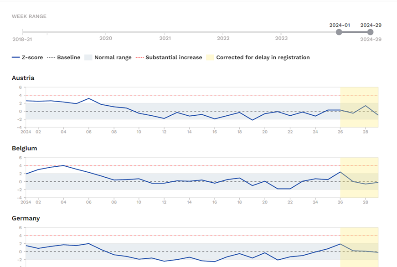Image resolution: width=397 pixels, height=267 pixels.
Task: Click the 2018-31 start of the range track
Action: [x=23, y=32]
